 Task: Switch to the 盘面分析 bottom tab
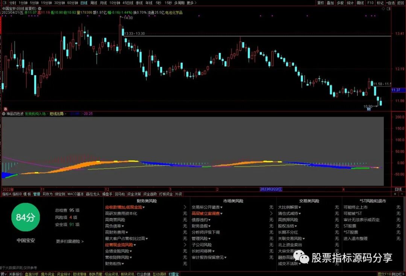click(32, 274)
